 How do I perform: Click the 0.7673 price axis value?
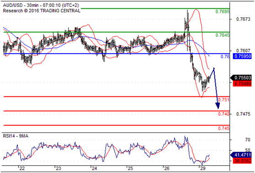tap(243, 19)
